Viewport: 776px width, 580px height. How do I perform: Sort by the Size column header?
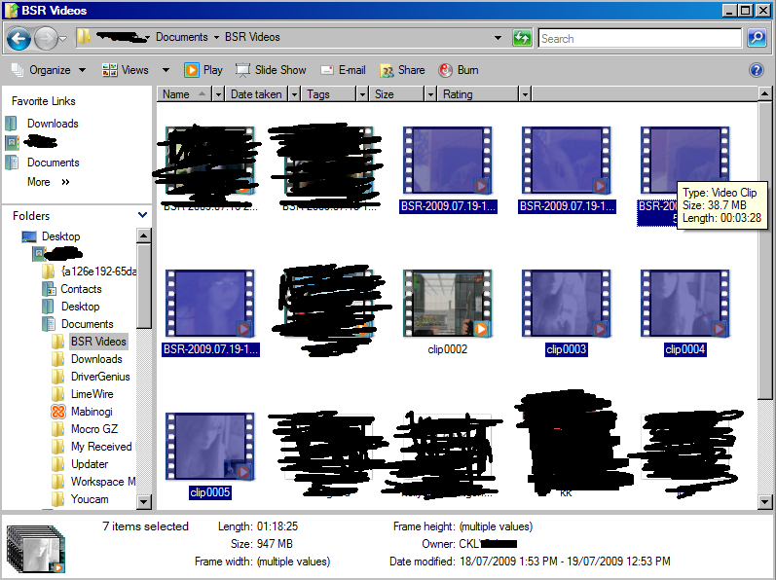pos(396,94)
